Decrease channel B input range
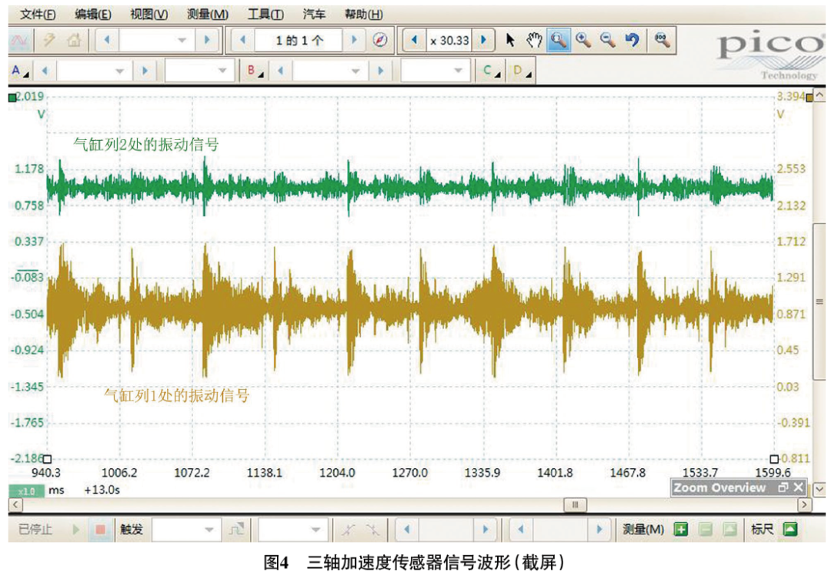The image size is (831, 579). (x=281, y=71)
